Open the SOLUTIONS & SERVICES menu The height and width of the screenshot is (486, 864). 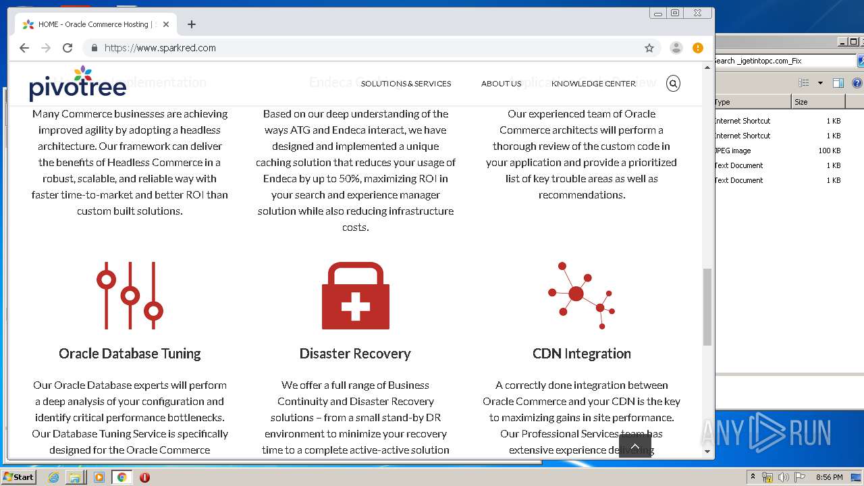point(406,84)
